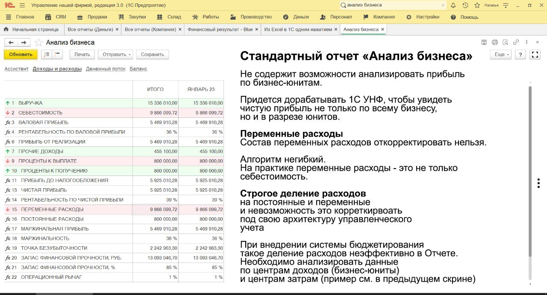Switch to Из Excel в 1С tab
The image size is (547, 295).
[x=298, y=29]
